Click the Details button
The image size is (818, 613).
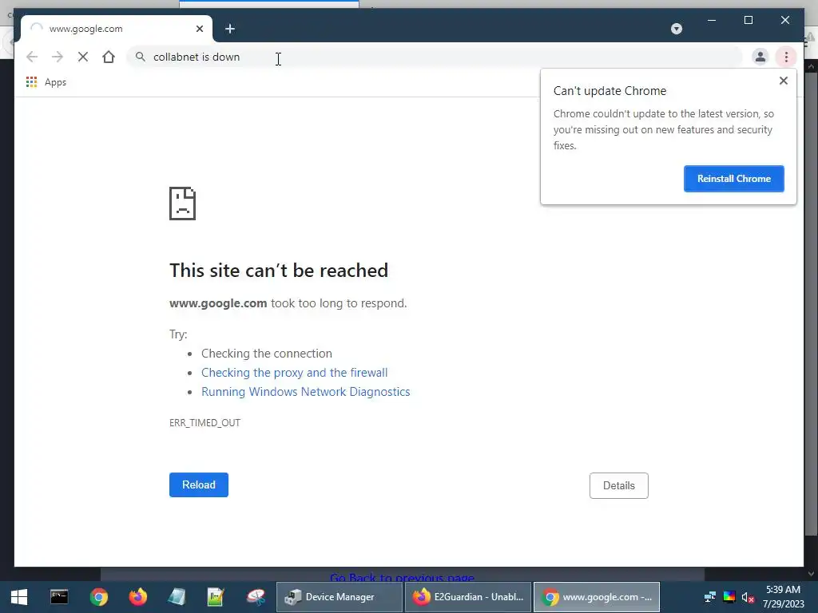[x=619, y=485]
